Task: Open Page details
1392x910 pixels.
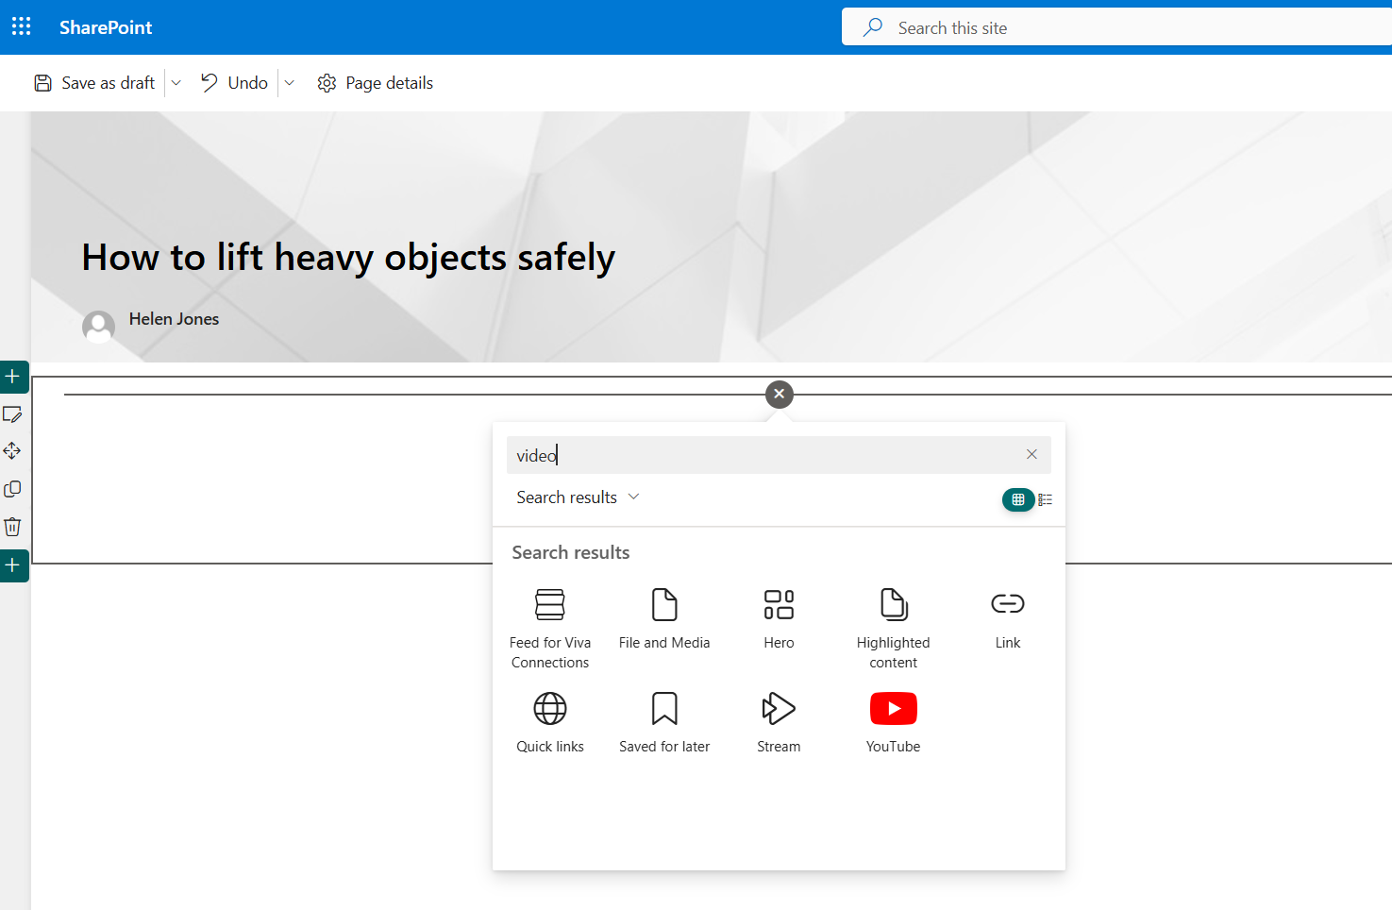Action: (376, 83)
